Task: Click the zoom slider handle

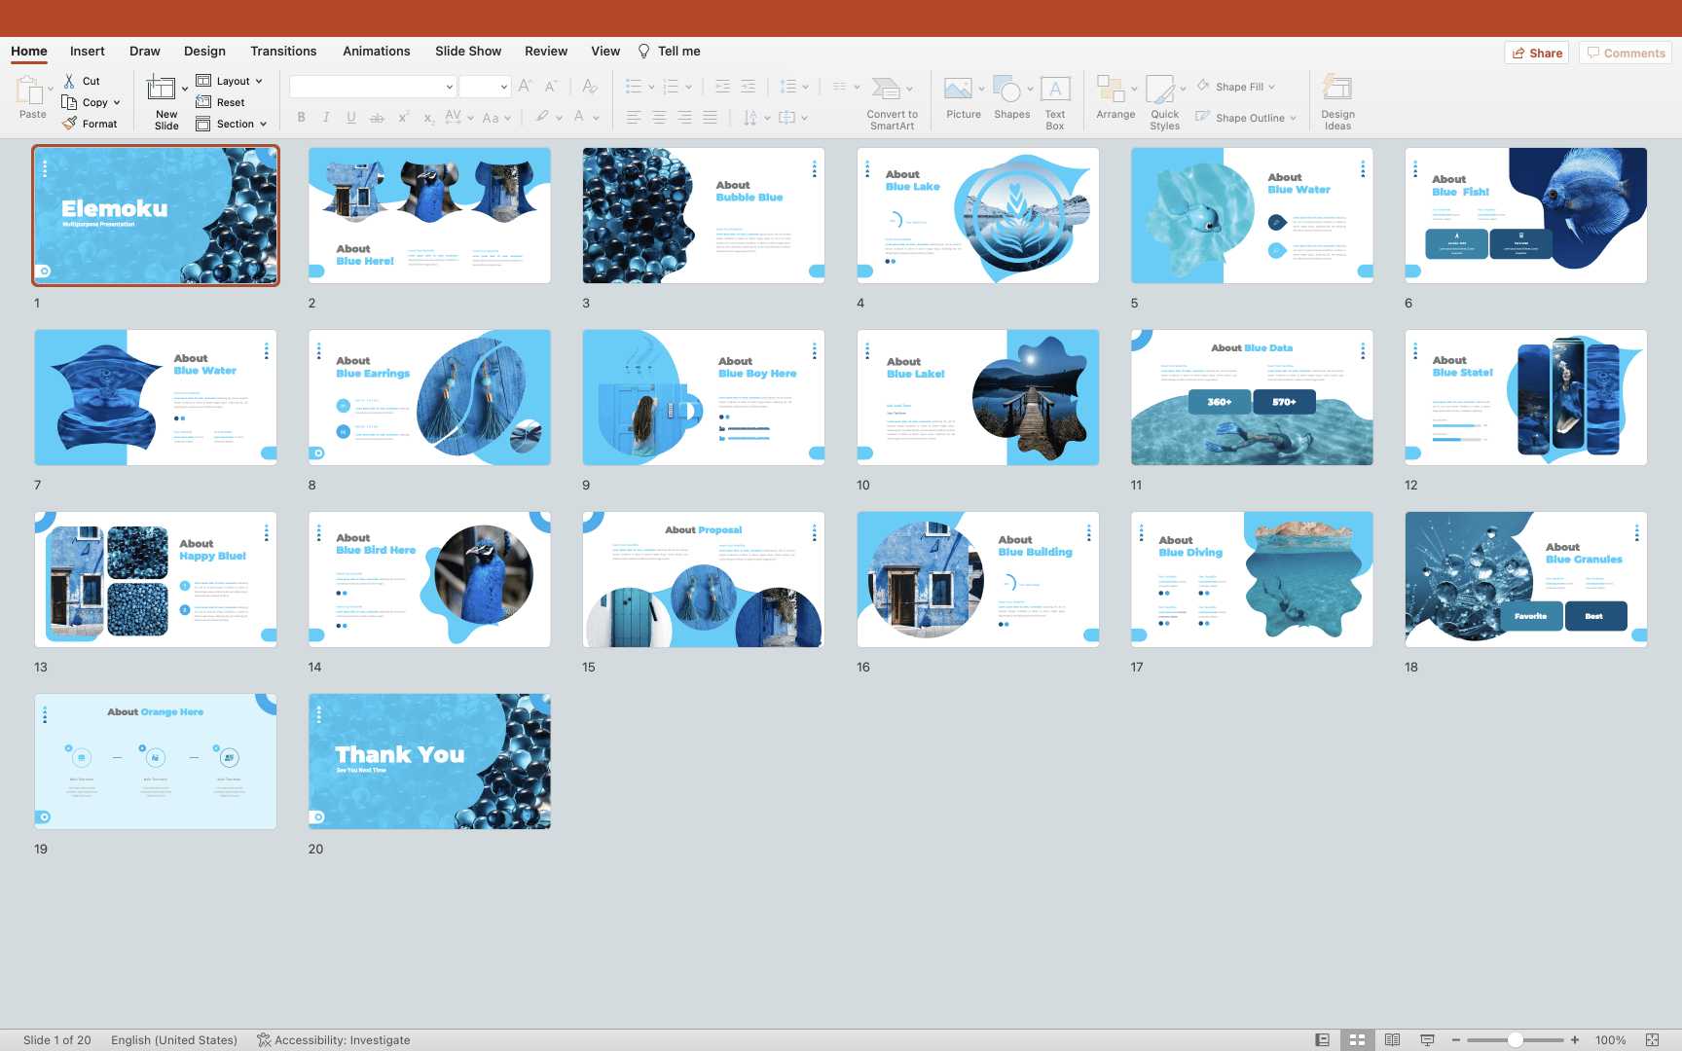Action: [x=1515, y=1040]
